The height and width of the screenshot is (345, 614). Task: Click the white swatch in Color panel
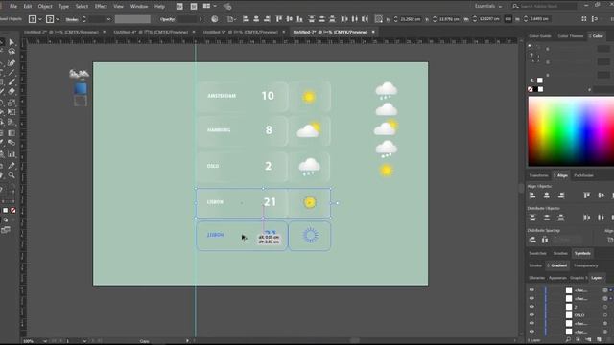(541, 89)
